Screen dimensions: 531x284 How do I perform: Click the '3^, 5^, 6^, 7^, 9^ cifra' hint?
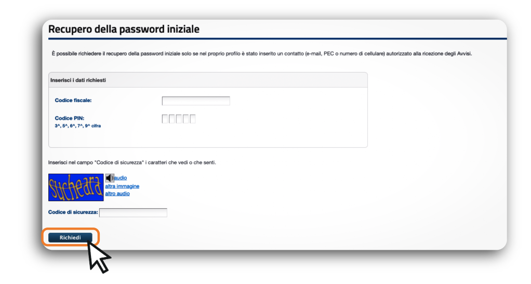(77, 125)
